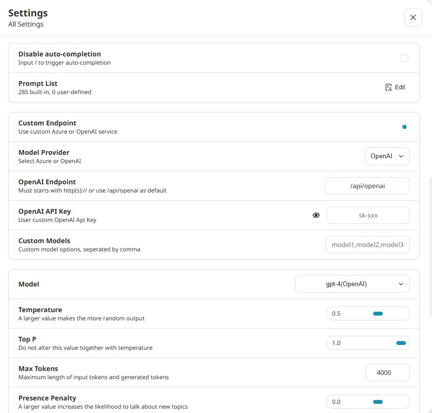Click the Top P slider handle

(x=401, y=343)
